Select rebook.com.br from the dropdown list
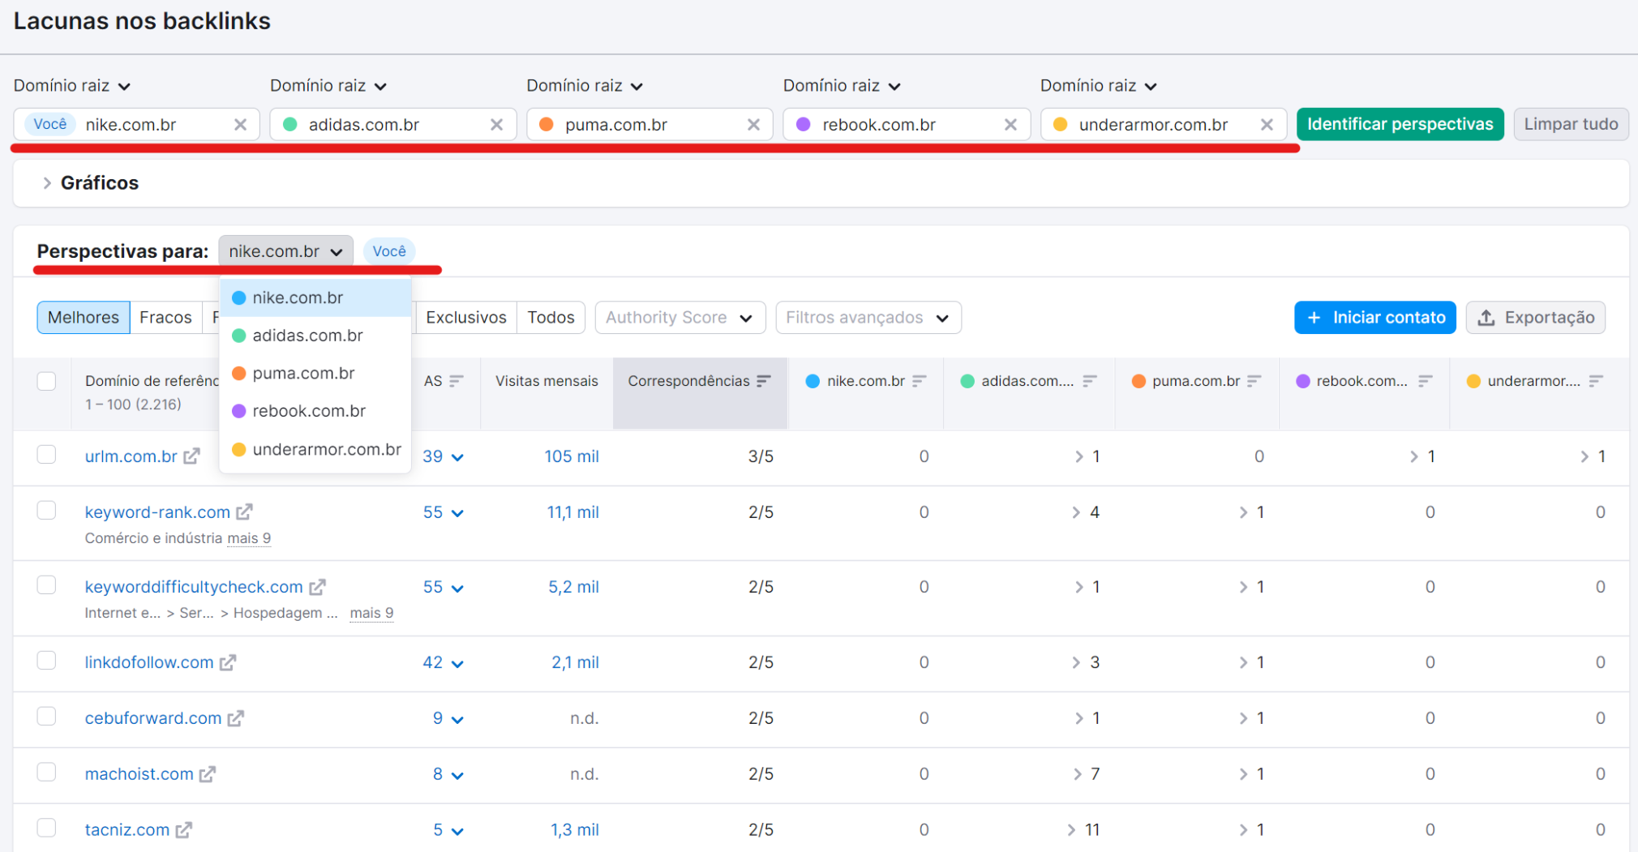Viewport: 1638px width, 852px height. pos(315,411)
